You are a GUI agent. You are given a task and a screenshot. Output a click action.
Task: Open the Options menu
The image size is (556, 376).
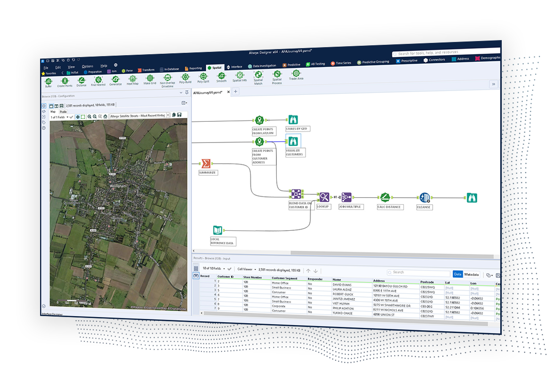coord(87,67)
